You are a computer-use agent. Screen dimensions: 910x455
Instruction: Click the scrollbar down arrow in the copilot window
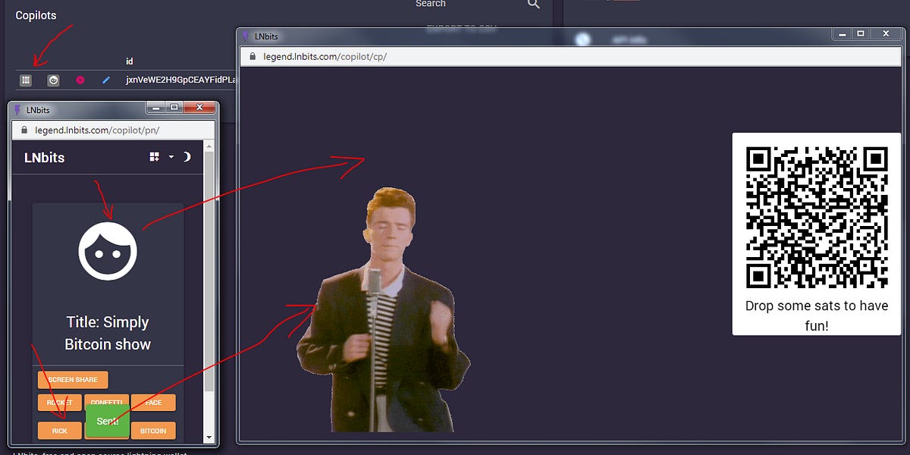click(209, 438)
